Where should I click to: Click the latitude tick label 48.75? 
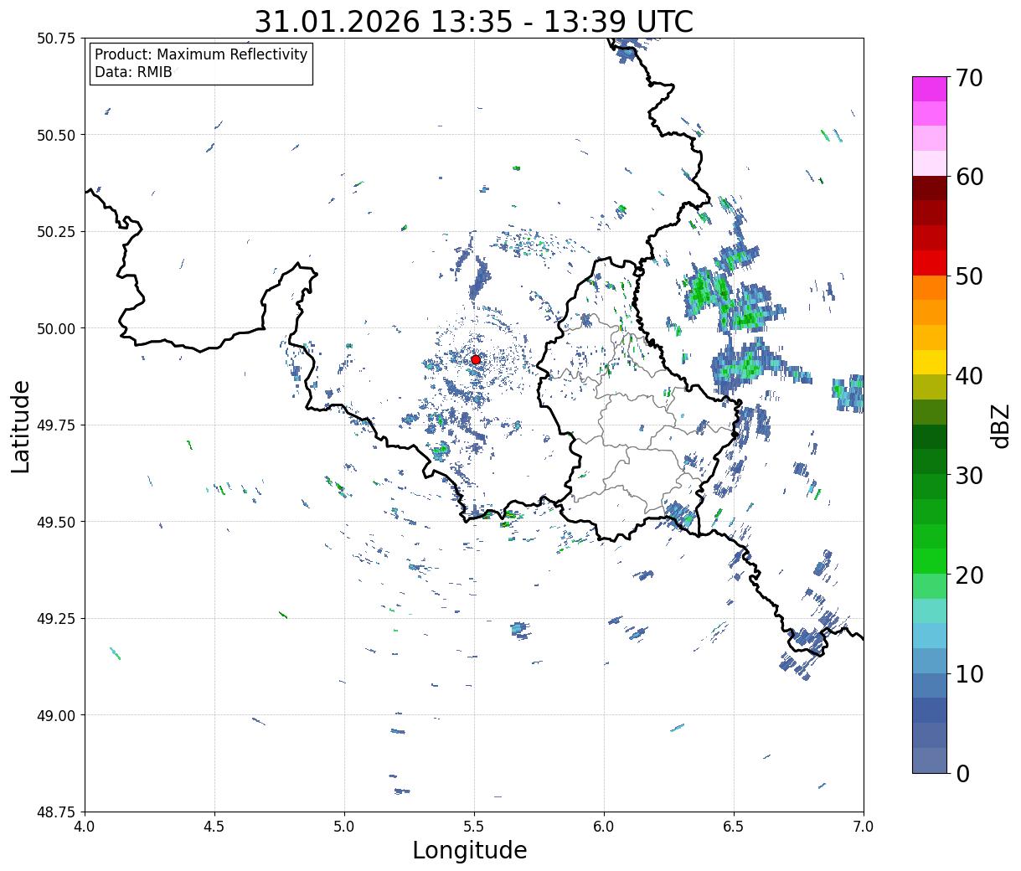pyautogui.click(x=57, y=812)
